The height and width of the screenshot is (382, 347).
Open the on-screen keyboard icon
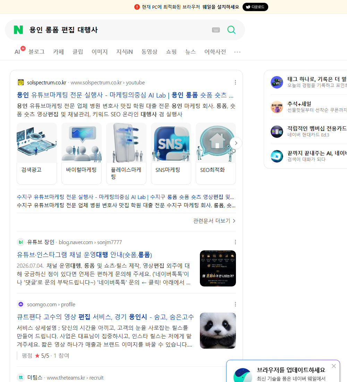216,30
